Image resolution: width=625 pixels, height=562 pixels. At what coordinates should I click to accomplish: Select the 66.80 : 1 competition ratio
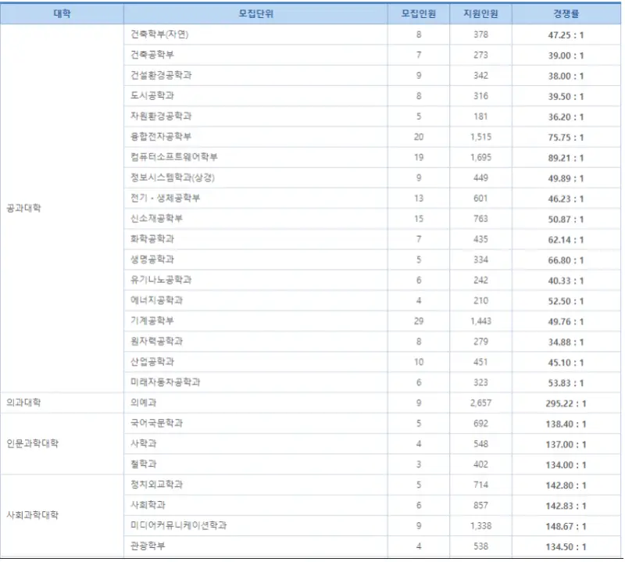566,260
